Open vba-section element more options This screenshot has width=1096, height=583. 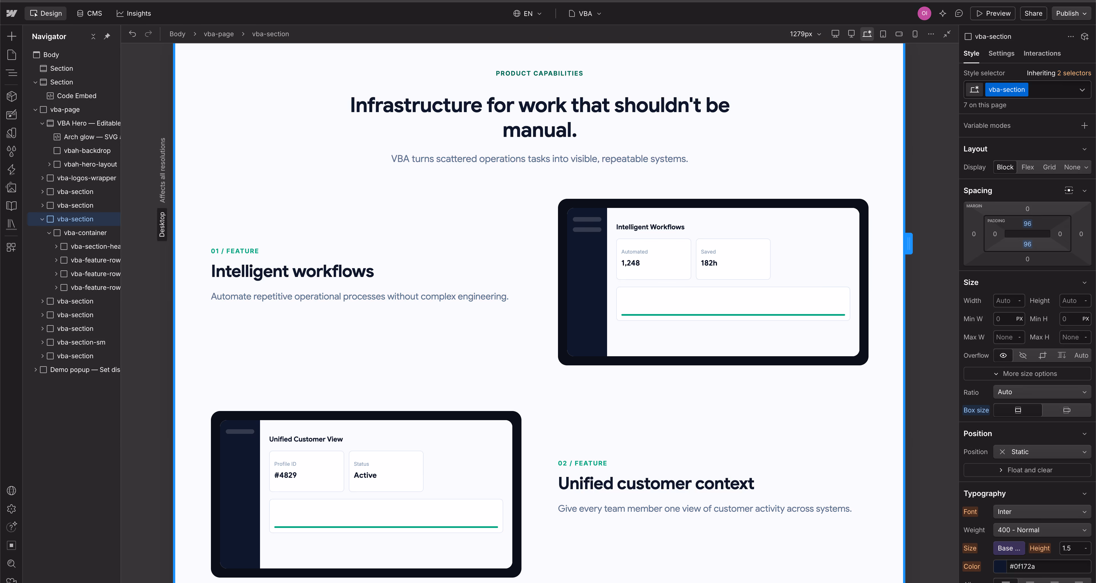click(1071, 36)
